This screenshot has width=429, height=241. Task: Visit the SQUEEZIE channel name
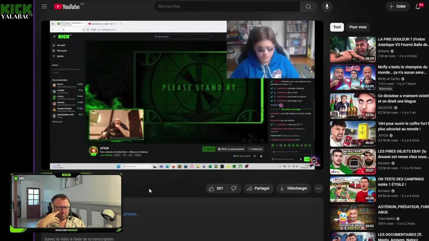click(x=385, y=108)
